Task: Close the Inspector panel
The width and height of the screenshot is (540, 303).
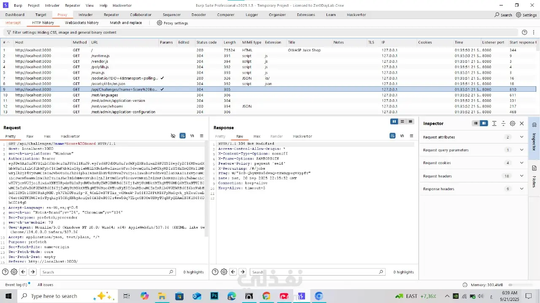Action: (x=522, y=123)
